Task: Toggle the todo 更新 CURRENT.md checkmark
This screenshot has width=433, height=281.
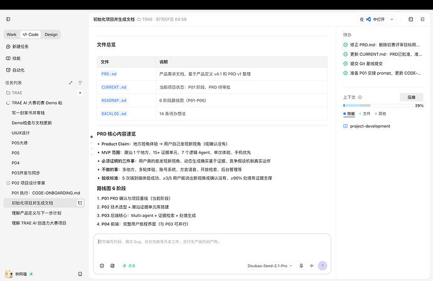Action: click(x=345, y=54)
